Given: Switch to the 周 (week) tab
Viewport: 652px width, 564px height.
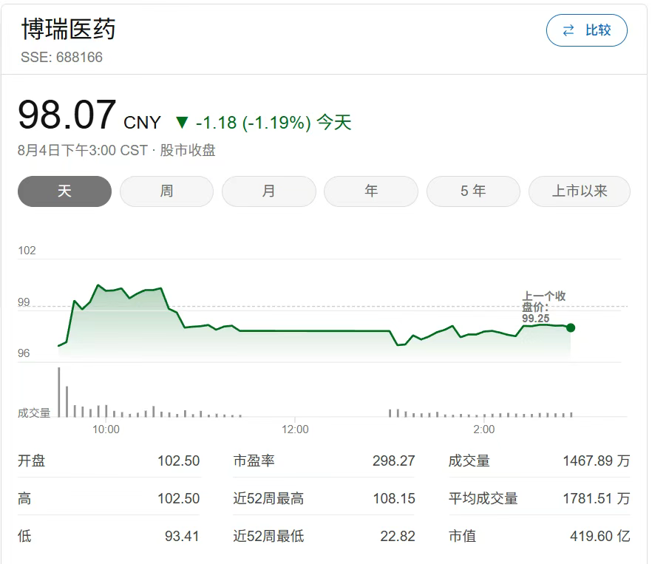Looking at the screenshot, I should click(x=166, y=191).
